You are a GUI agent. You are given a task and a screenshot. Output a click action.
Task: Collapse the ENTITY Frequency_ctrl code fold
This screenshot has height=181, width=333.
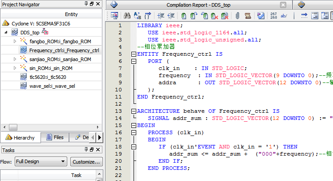(133, 54)
